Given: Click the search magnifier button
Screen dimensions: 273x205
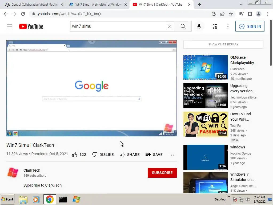Looking at the screenshot, I should click(x=183, y=26).
